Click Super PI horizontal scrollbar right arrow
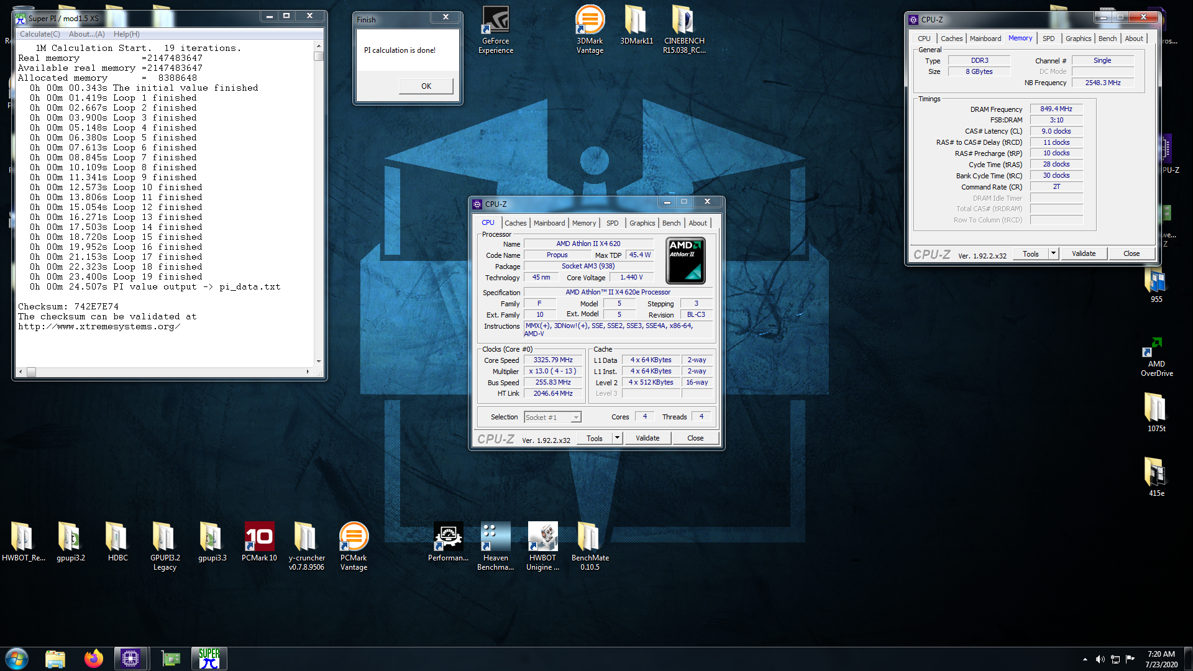Screen dimensions: 1193x671 pos(308,372)
